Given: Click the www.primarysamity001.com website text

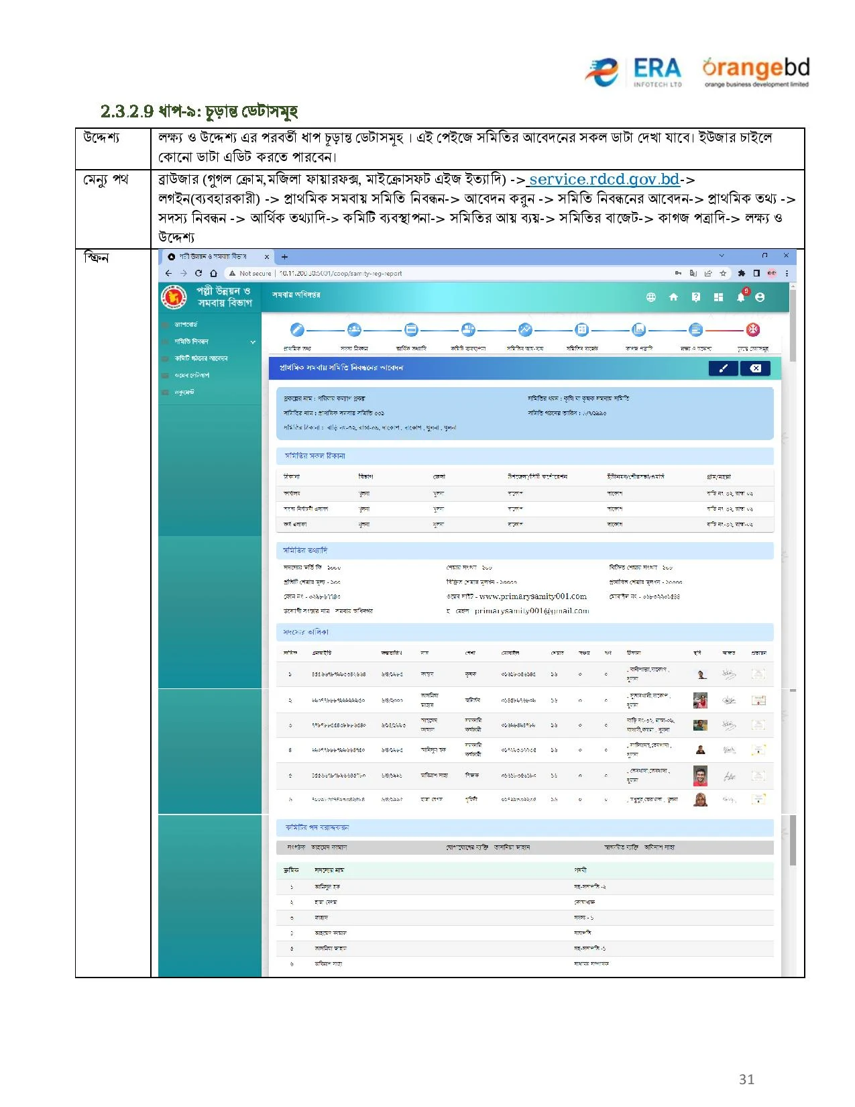Looking at the screenshot, I should pos(533,596).
